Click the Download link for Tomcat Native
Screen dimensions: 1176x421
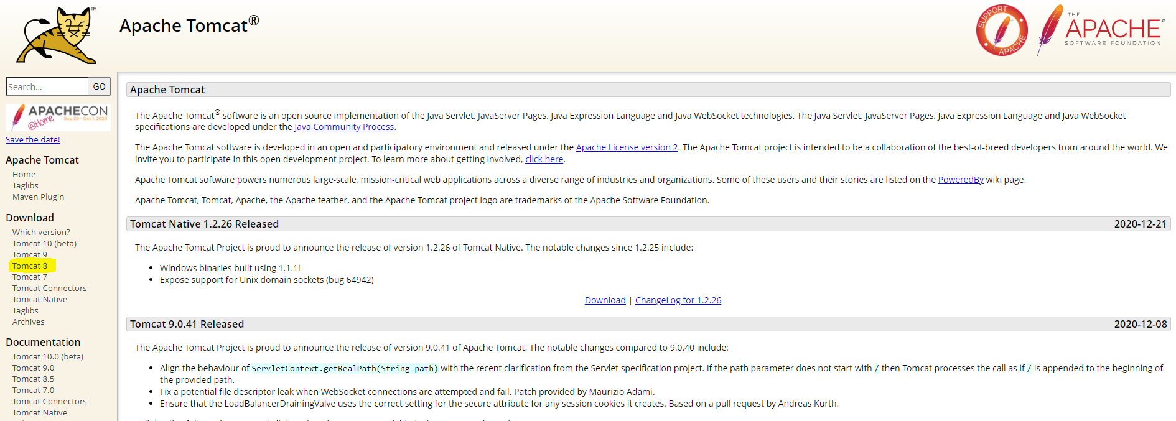[x=605, y=300]
